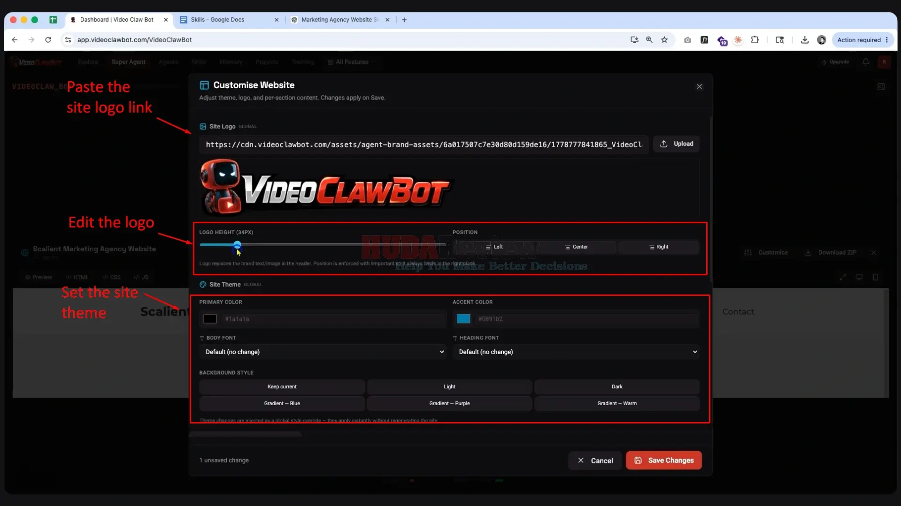The width and height of the screenshot is (901, 506).
Task: Open the Accent Color swatch picker
Action: [463, 319]
